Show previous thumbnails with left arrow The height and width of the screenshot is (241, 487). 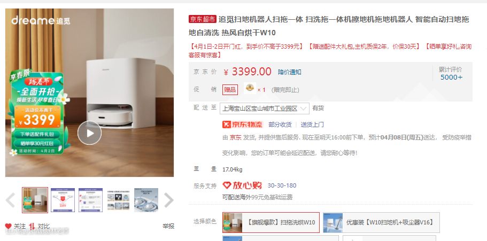tap(10, 200)
